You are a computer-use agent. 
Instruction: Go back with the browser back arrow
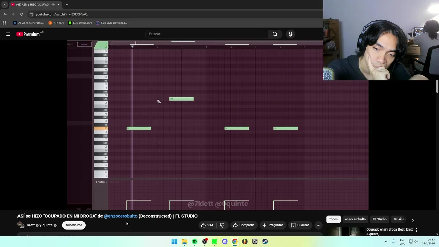[5, 14]
